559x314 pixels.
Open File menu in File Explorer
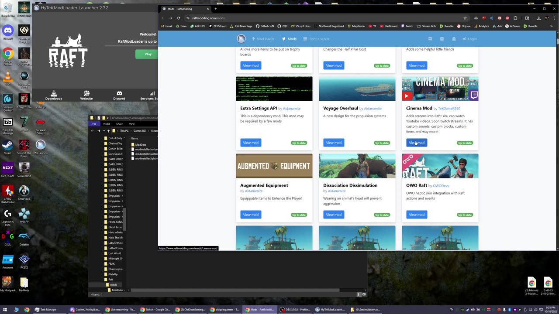tap(94, 124)
